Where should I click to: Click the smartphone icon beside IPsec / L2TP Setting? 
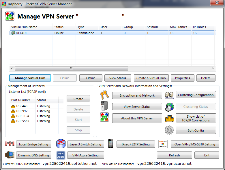pyautogui.click(x=110, y=143)
